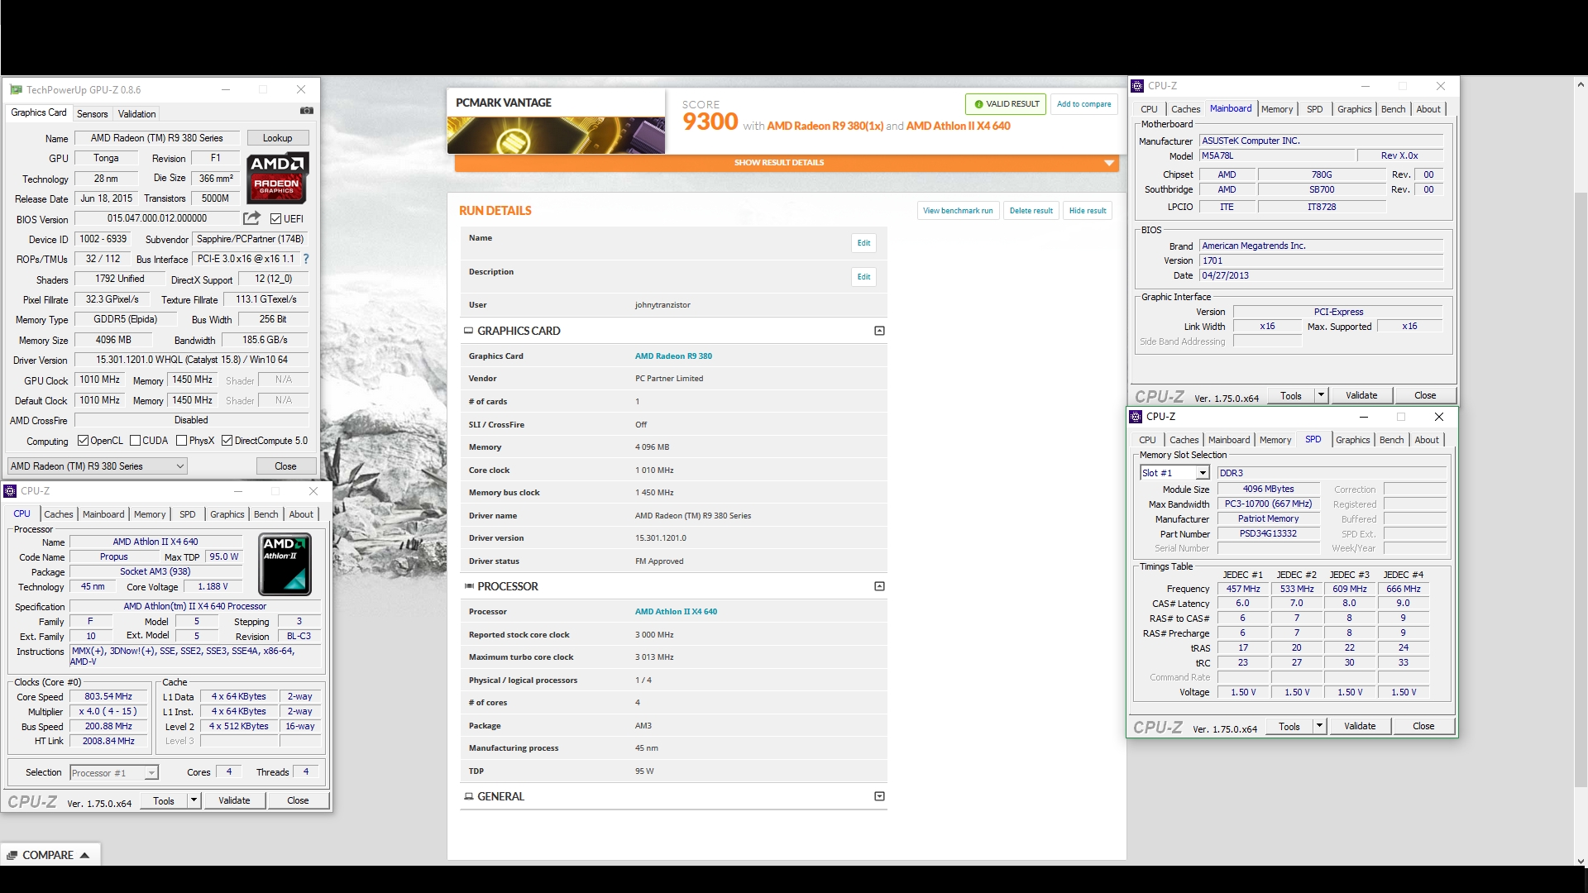This screenshot has height=893, width=1588.
Task: Click the AMD Athlon II logo in CPU-Z
Action: (285, 566)
